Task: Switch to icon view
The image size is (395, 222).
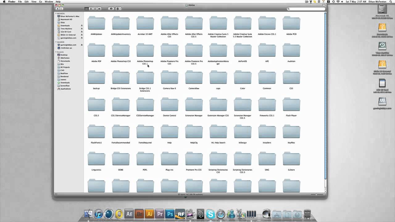Action: click(86, 9)
